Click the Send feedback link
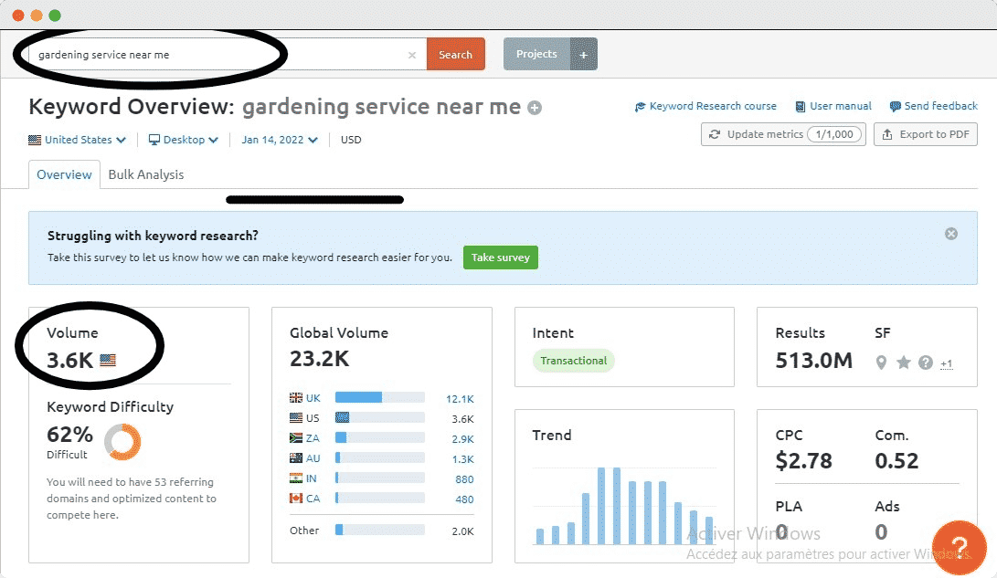Image resolution: width=997 pixels, height=578 pixels. (x=933, y=106)
